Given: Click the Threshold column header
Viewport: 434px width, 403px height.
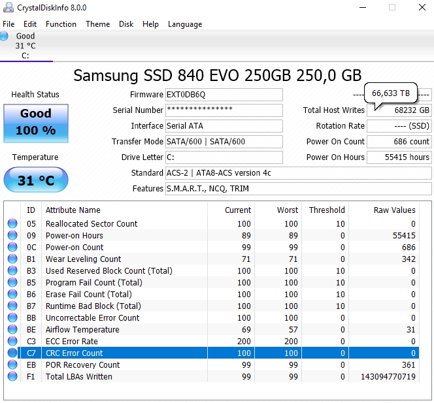Looking at the screenshot, I should (x=325, y=210).
